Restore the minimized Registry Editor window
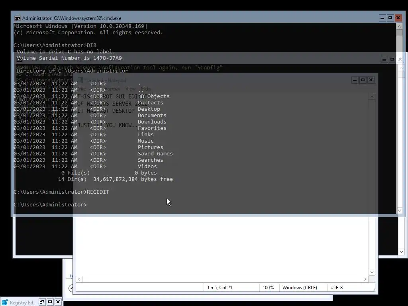The height and width of the screenshot is (306, 408). click(42, 302)
